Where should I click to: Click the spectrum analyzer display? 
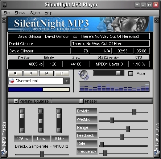coord(114,87)
